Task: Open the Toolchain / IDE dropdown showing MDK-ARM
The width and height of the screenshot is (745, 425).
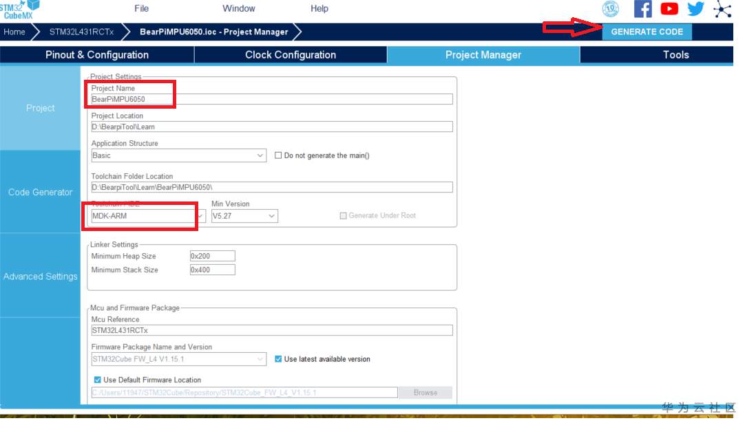Action: pyautogui.click(x=148, y=216)
